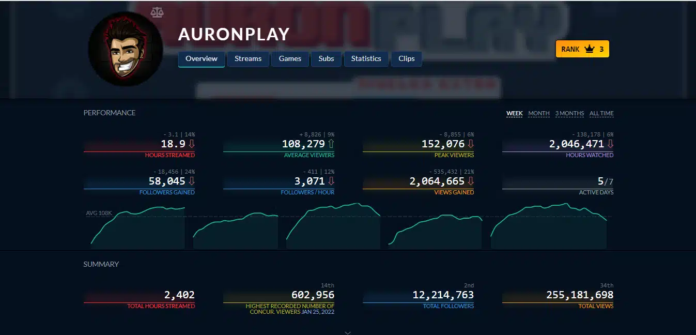Click the 2,402 total hours streamed value

179,295
